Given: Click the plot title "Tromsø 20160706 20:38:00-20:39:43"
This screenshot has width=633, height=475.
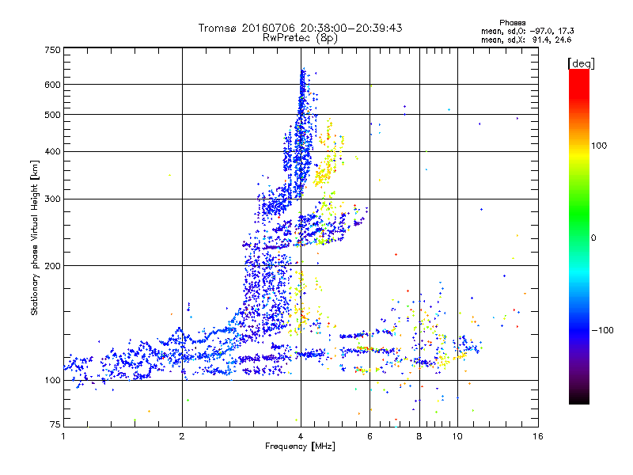Looking at the screenshot, I should click(x=300, y=28).
